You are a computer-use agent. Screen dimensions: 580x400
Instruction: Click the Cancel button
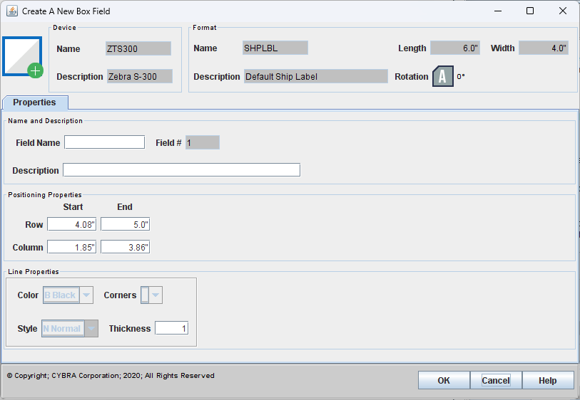[x=495, y=380]
